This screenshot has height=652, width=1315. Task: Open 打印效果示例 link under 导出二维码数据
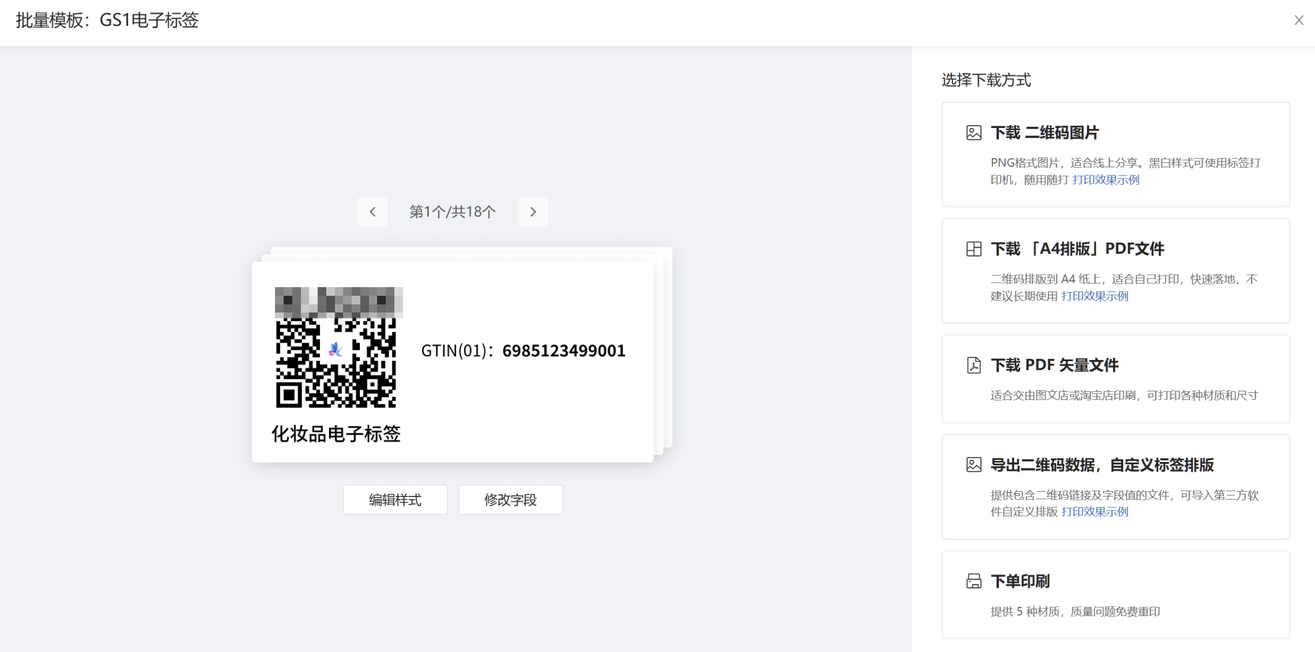coord(1095,512)
